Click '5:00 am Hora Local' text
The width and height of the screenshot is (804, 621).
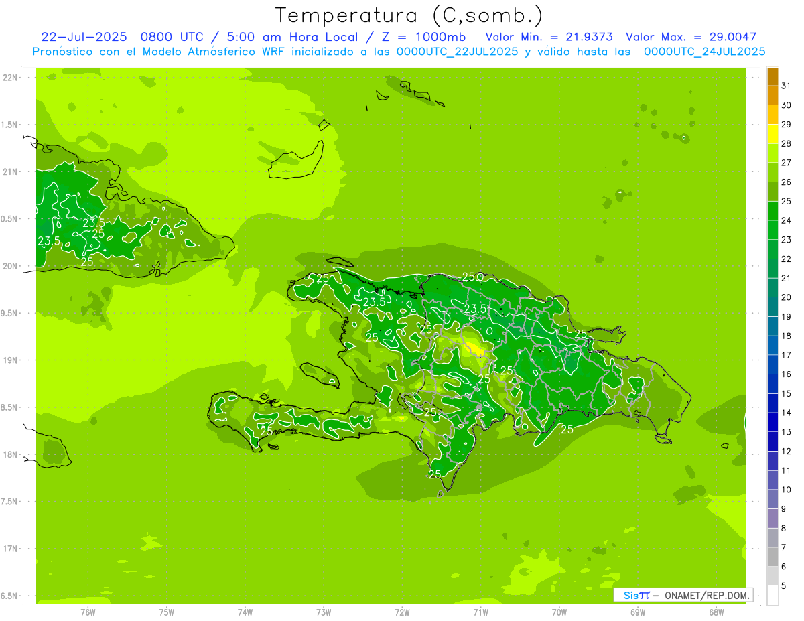[x=290, y=37]
